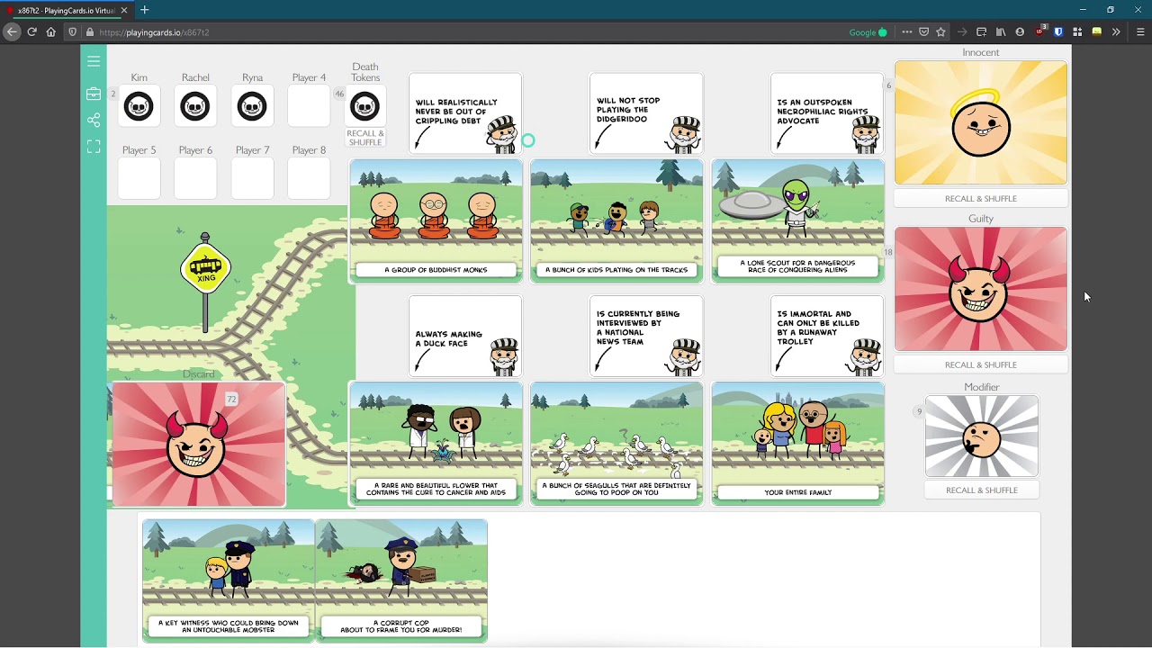Click the immortal runaway trolley modifier card
This screenshot has width=1152, height=648.
827,337
